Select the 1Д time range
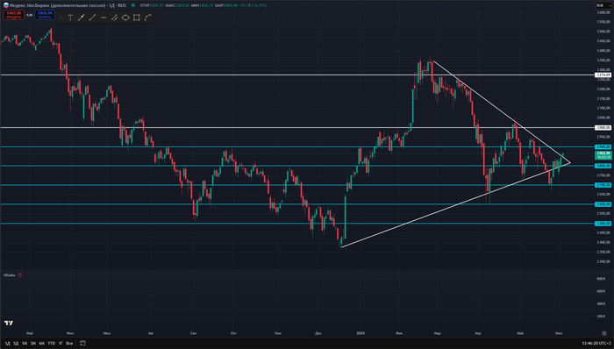This screenshot has height=349, width=614. [7, 343]
